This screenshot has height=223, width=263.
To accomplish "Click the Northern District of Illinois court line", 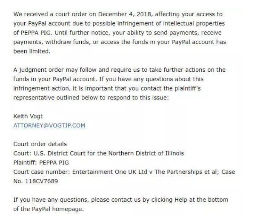I will [x=99, y=153].
